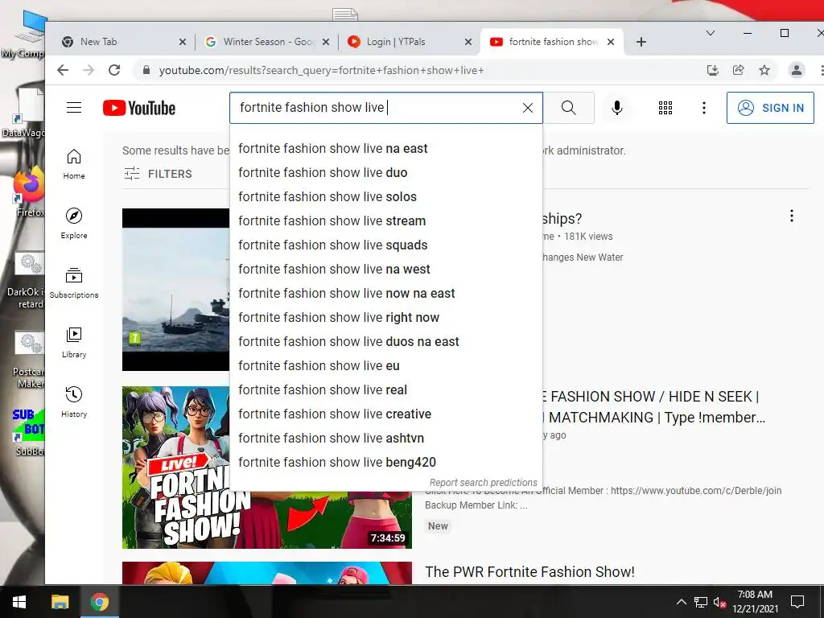The height and width of the screenshot is (618, 824).
Task: Select suggestion 'fortnite fashion show live creative'
Action: [386, 414]
